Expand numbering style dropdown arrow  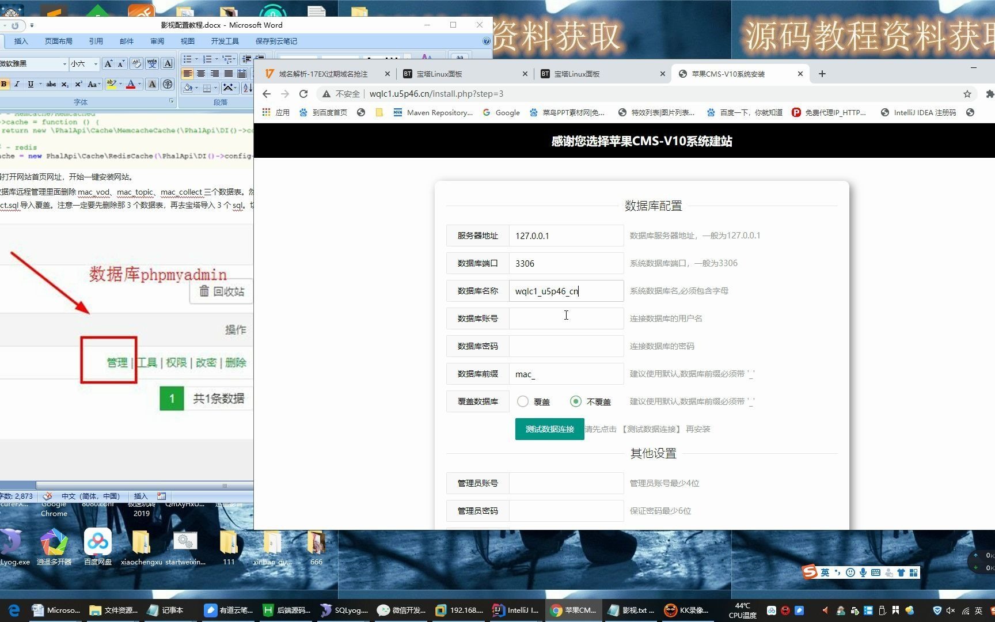pos(217,59)
